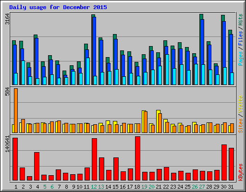This screenshot has height=192, width=246.
Task: Click green weekend day label 12
Action: click(94, 187)
